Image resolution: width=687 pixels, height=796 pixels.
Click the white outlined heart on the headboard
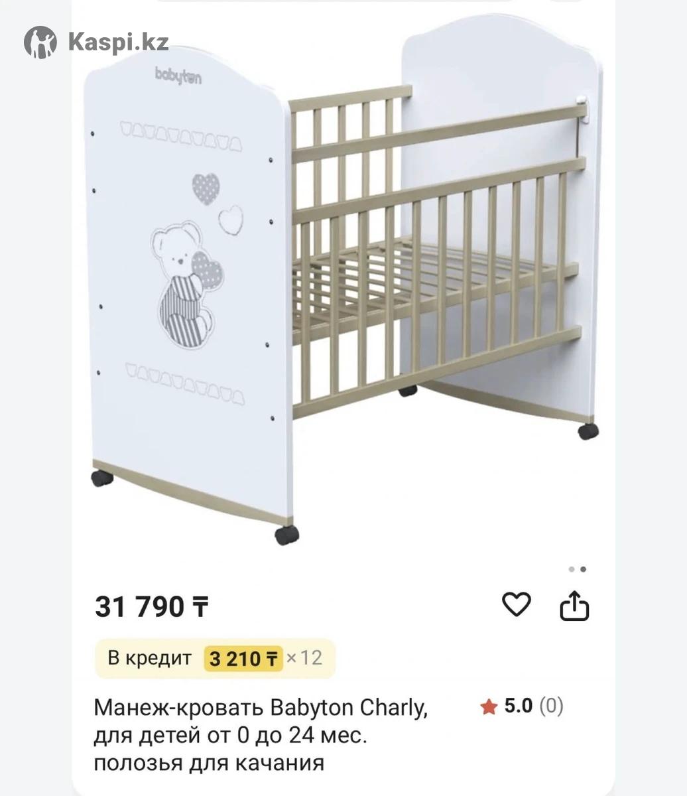(231, 218)
